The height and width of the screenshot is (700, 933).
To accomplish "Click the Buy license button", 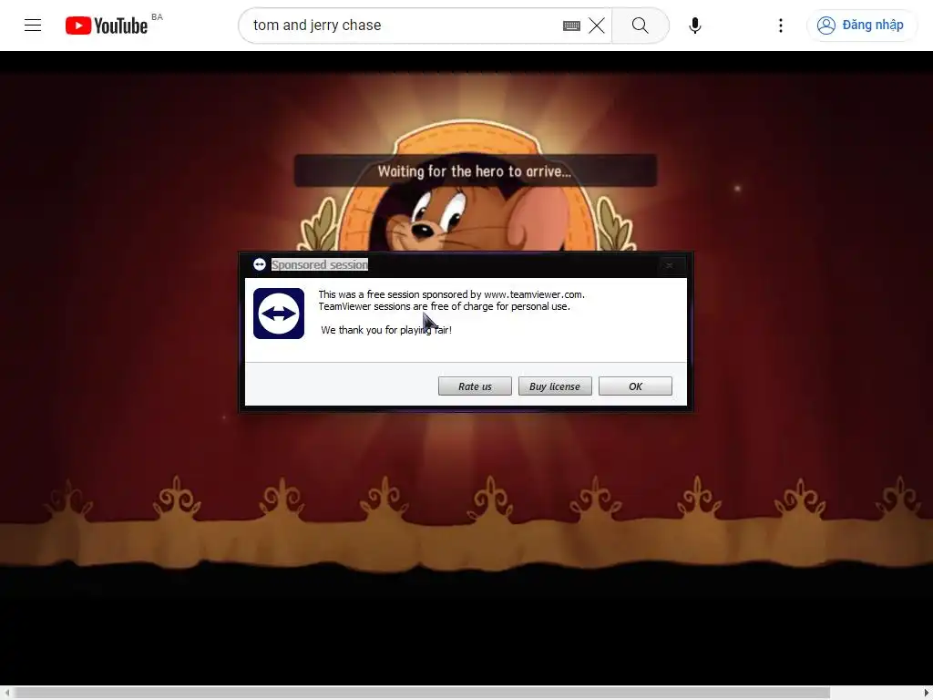I will tap(555, 386).
